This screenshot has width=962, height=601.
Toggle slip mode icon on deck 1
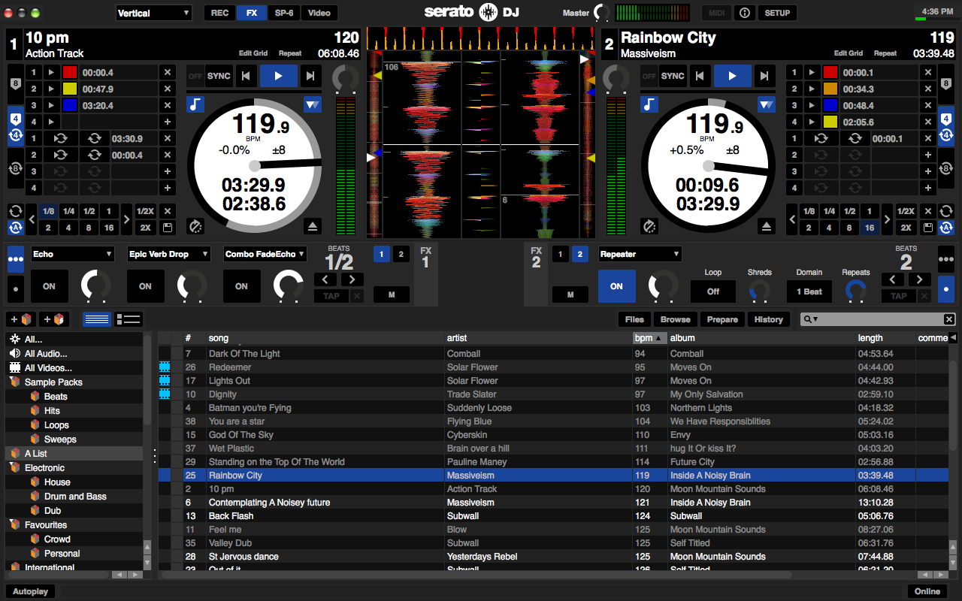[195, 226]
